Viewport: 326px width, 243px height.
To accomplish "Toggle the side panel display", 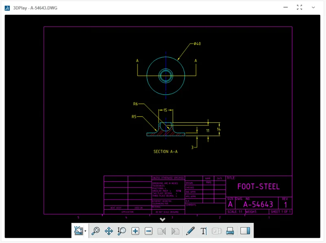I will coord(245,231).
